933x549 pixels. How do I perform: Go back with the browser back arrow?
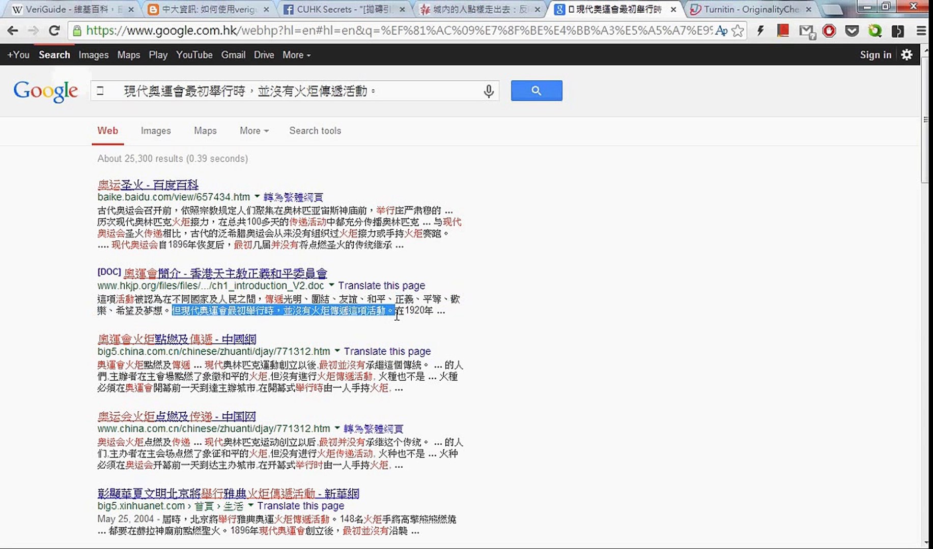pos(13,31)
